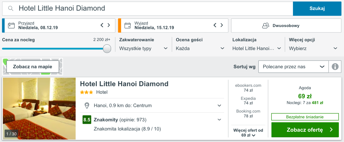The width and height of the screenshot is (344, 142).
Task: Open Ocena gości dropdown
Action: [200, 49]
